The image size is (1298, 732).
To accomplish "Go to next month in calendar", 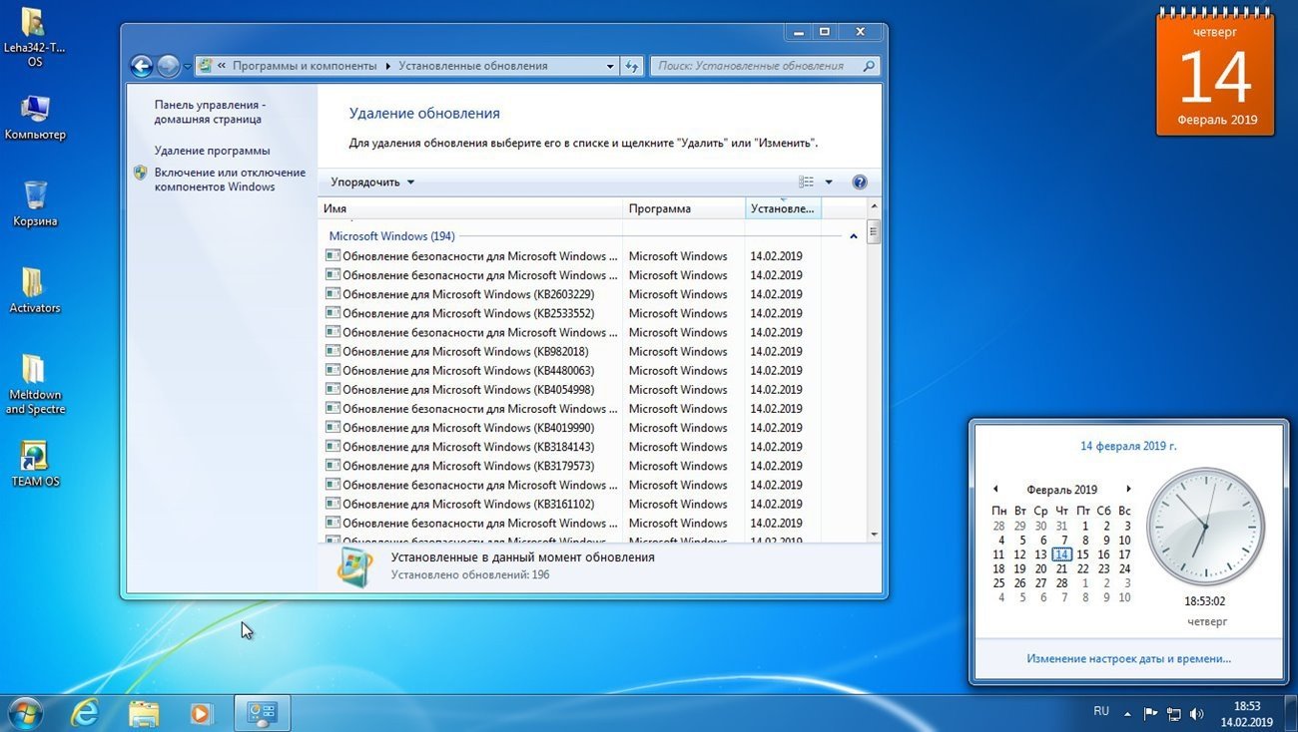I will [1128, 490].
